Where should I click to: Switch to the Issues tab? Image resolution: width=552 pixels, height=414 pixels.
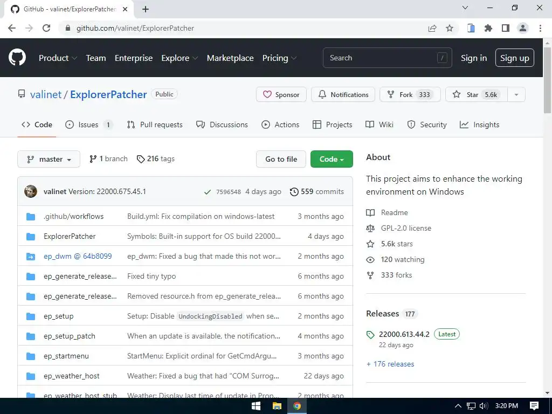tap(89, 125)
